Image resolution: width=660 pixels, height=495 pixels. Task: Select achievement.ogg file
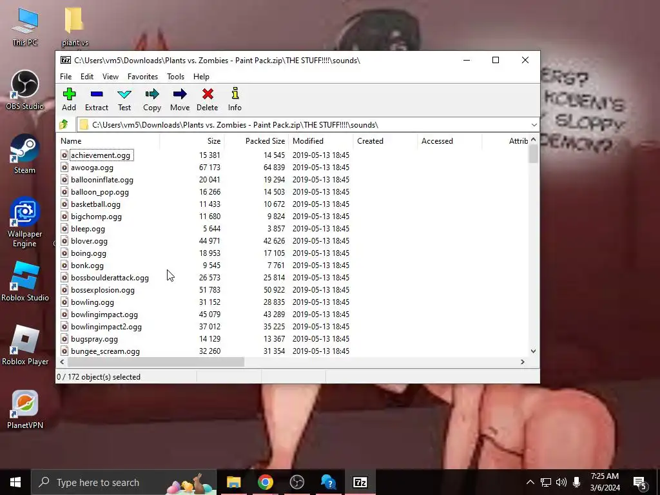tap(100, 155)
